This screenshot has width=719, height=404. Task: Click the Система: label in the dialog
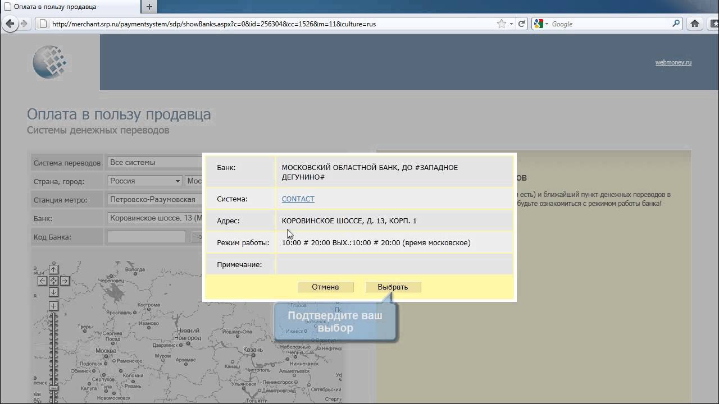pos(232,199)
